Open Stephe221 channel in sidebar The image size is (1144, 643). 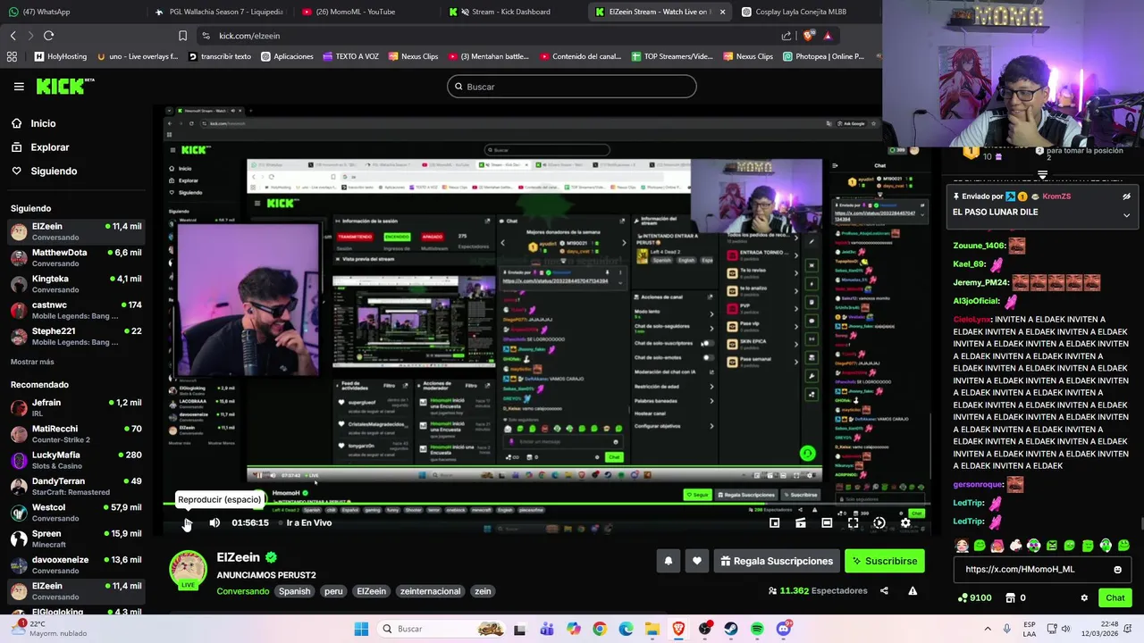(76, 337)
